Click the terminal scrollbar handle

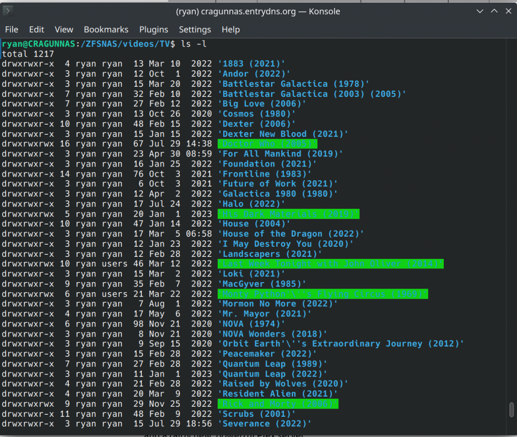coord(511,410)
